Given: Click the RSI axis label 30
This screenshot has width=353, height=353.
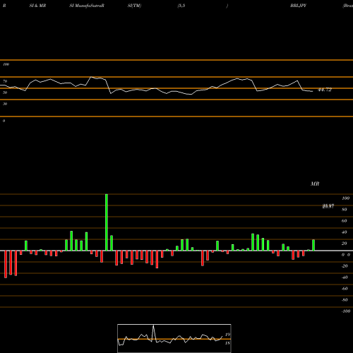Looking at the screenshot, I should (5, 104).
